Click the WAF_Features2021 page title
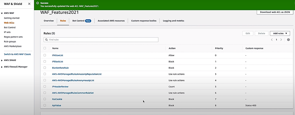 click(59, 13)
